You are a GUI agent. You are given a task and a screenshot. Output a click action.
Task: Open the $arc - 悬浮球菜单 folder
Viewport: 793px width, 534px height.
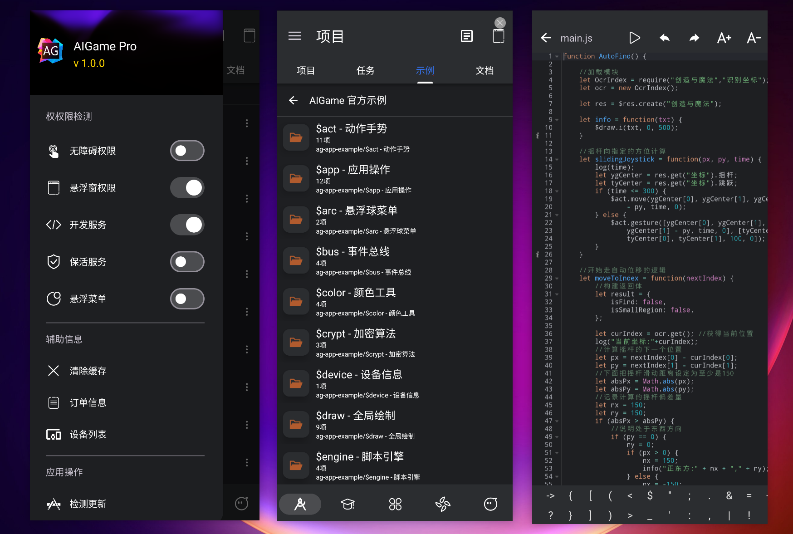(x=395, y=220)
